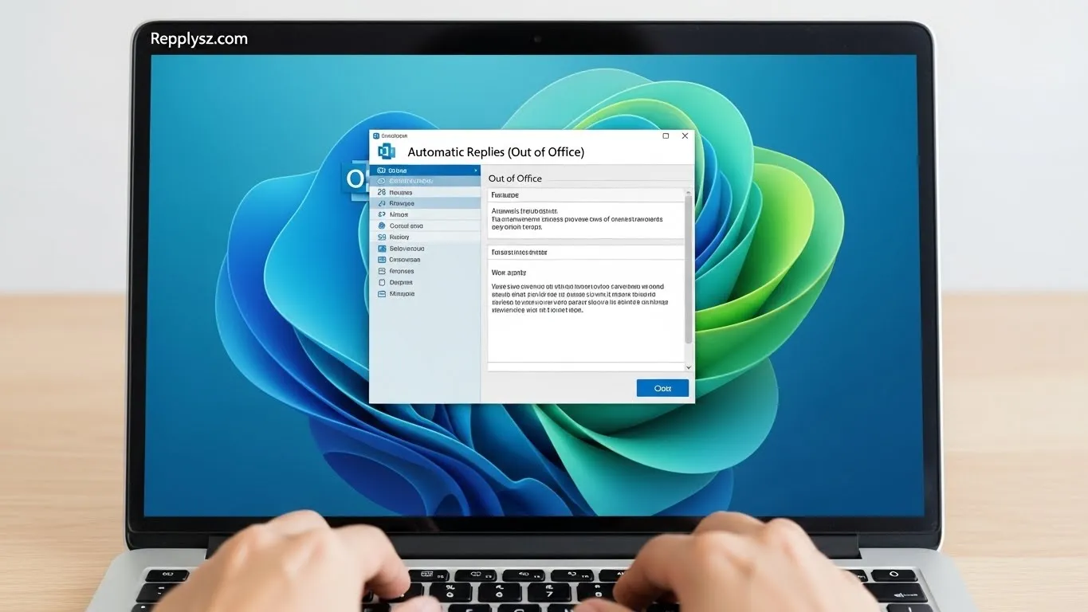Click the notes icon in the sidebar
This screenshot has height=612, width=1088.
380,214
